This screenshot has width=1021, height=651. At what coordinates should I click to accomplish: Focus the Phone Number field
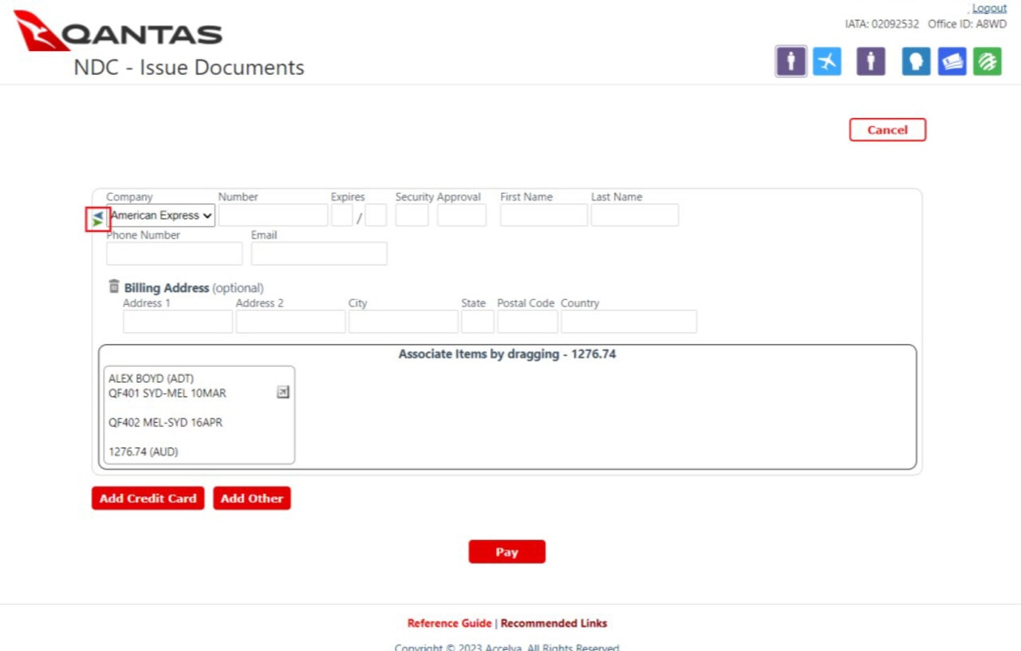(x=175, y=254)
